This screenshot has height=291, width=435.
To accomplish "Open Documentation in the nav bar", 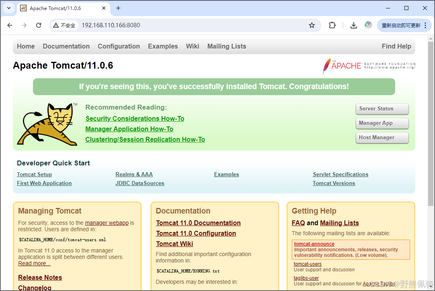I will point(66,47).
